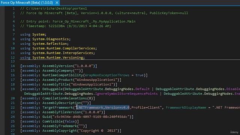Click line number 22 in gutter
240x135 pixels.
[13, 108]
